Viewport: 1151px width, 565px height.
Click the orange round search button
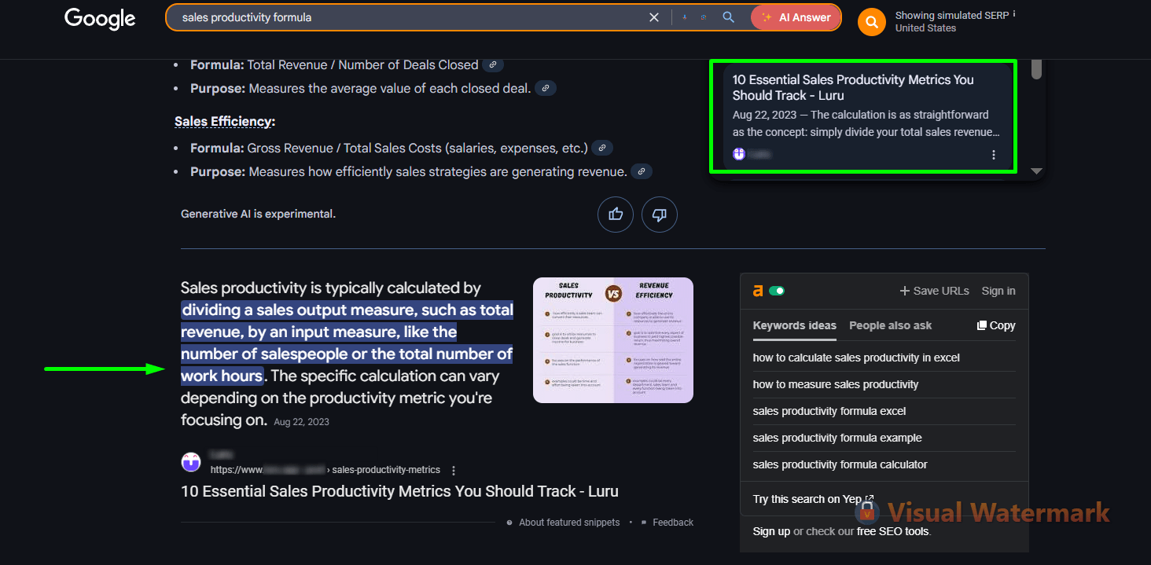pyautogui.click(x=871, y=23)
